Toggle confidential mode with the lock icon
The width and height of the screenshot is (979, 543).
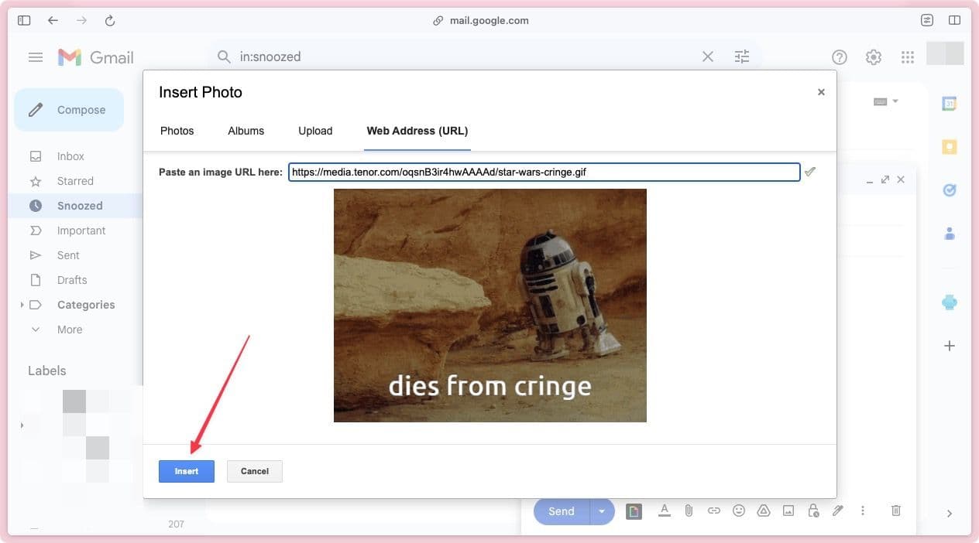click(x=812, y=511)
